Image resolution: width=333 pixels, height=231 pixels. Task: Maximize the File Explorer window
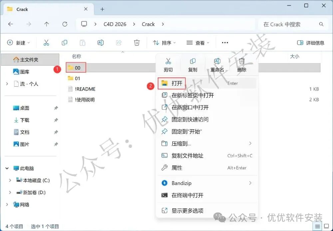(x=306, y=6)
